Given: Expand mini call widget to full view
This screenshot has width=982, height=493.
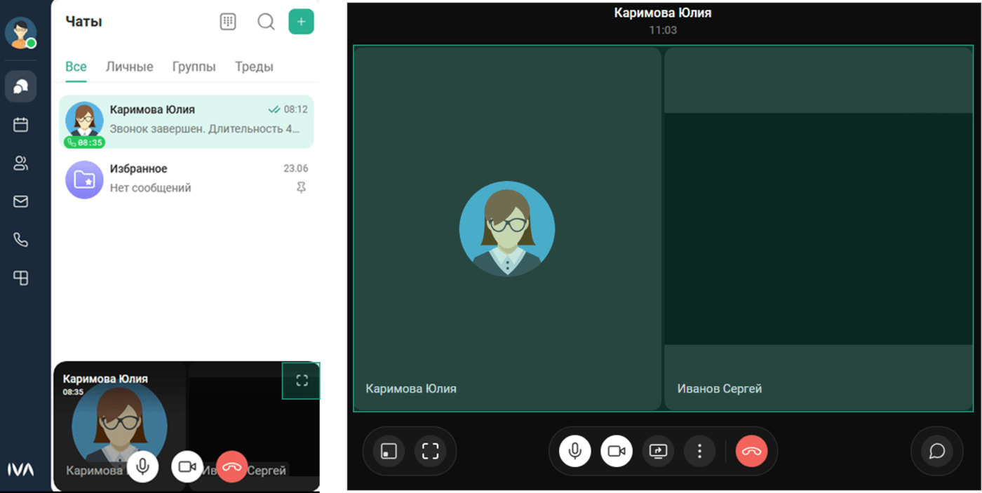Looking at the screenshot, I should [302, 381].
